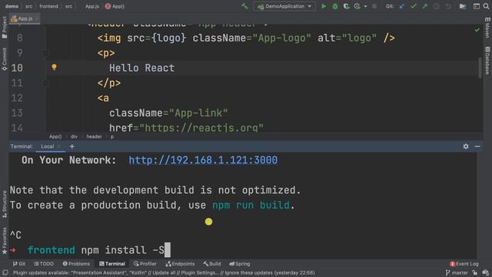Run DemoApplication with coverage
492x277 pixels.
coord(346,6)
